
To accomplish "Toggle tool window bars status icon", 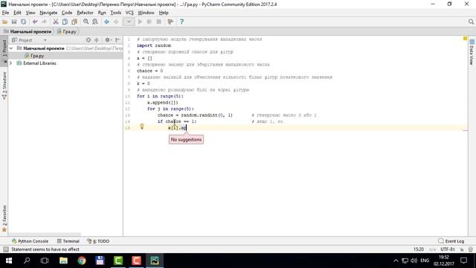I will pyautogui.click(x=5, y=249).
